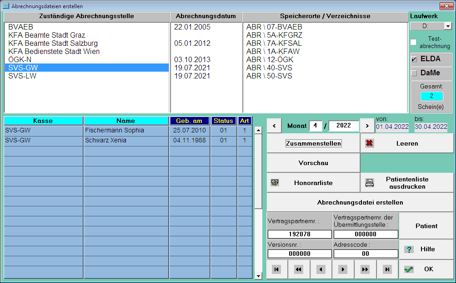Click the Patient button
456x283 pixels.
426,226
